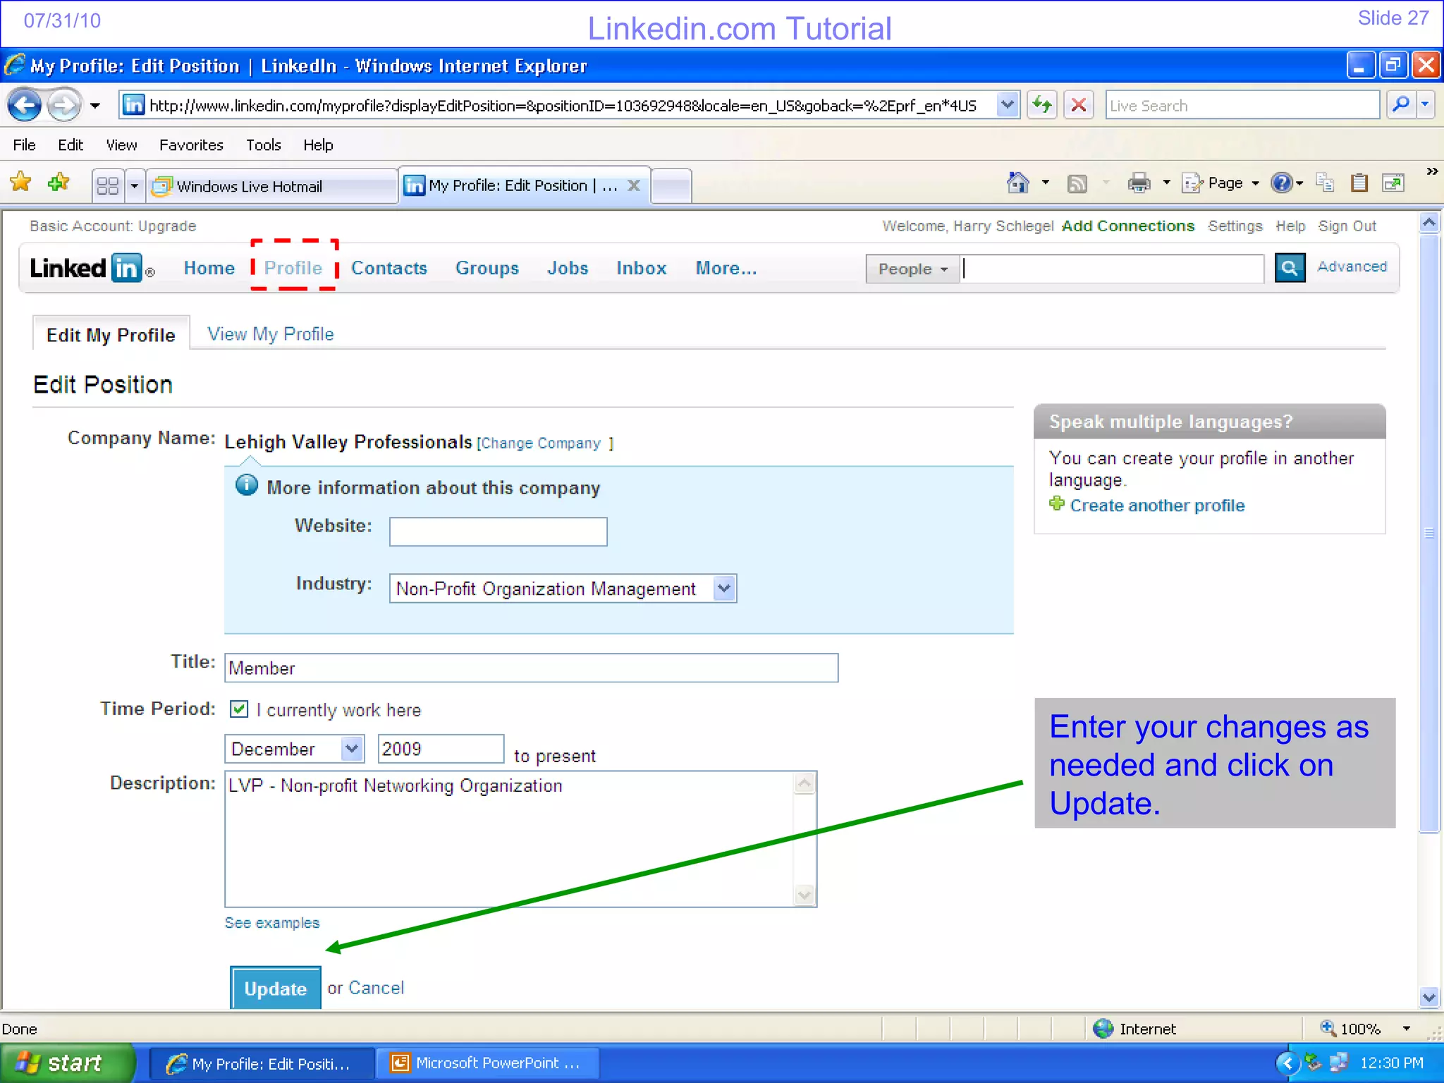
Task: Click the Inbox navigation link
Action: point(641,268)
